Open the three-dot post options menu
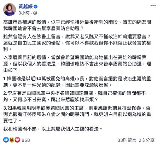 (x=153, y=6)
